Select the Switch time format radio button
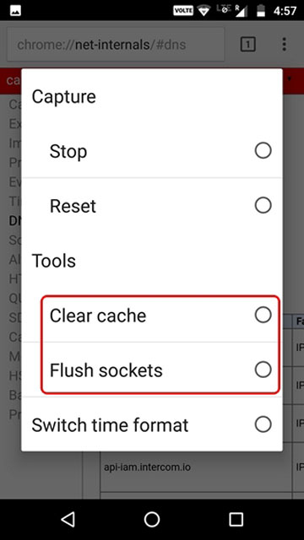The width and height of the screenshot is (304, 540). tap(263, 424)
